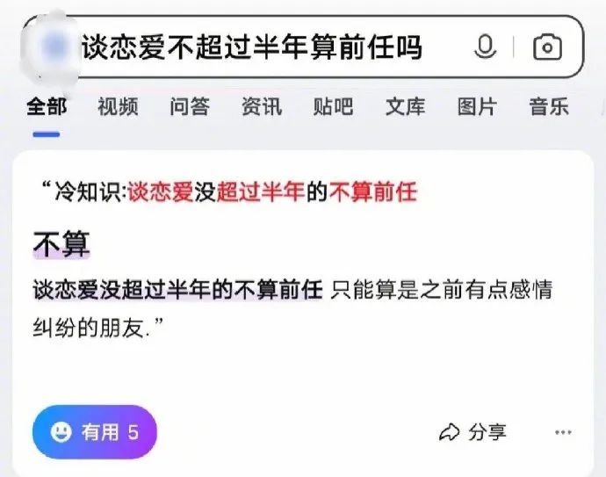Open the 问答 tab
606x477 pixels.
click(190, 106)
